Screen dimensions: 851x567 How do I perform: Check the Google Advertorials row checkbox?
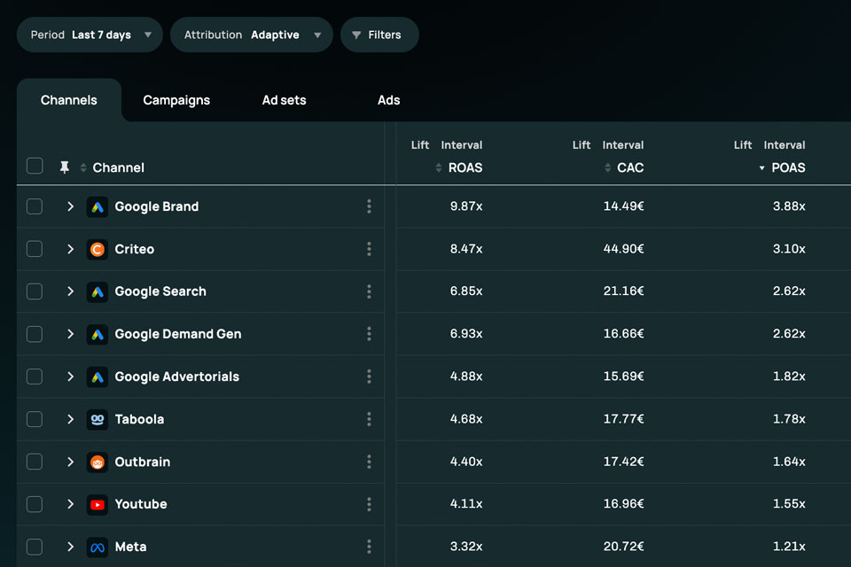tap(35, 376)
